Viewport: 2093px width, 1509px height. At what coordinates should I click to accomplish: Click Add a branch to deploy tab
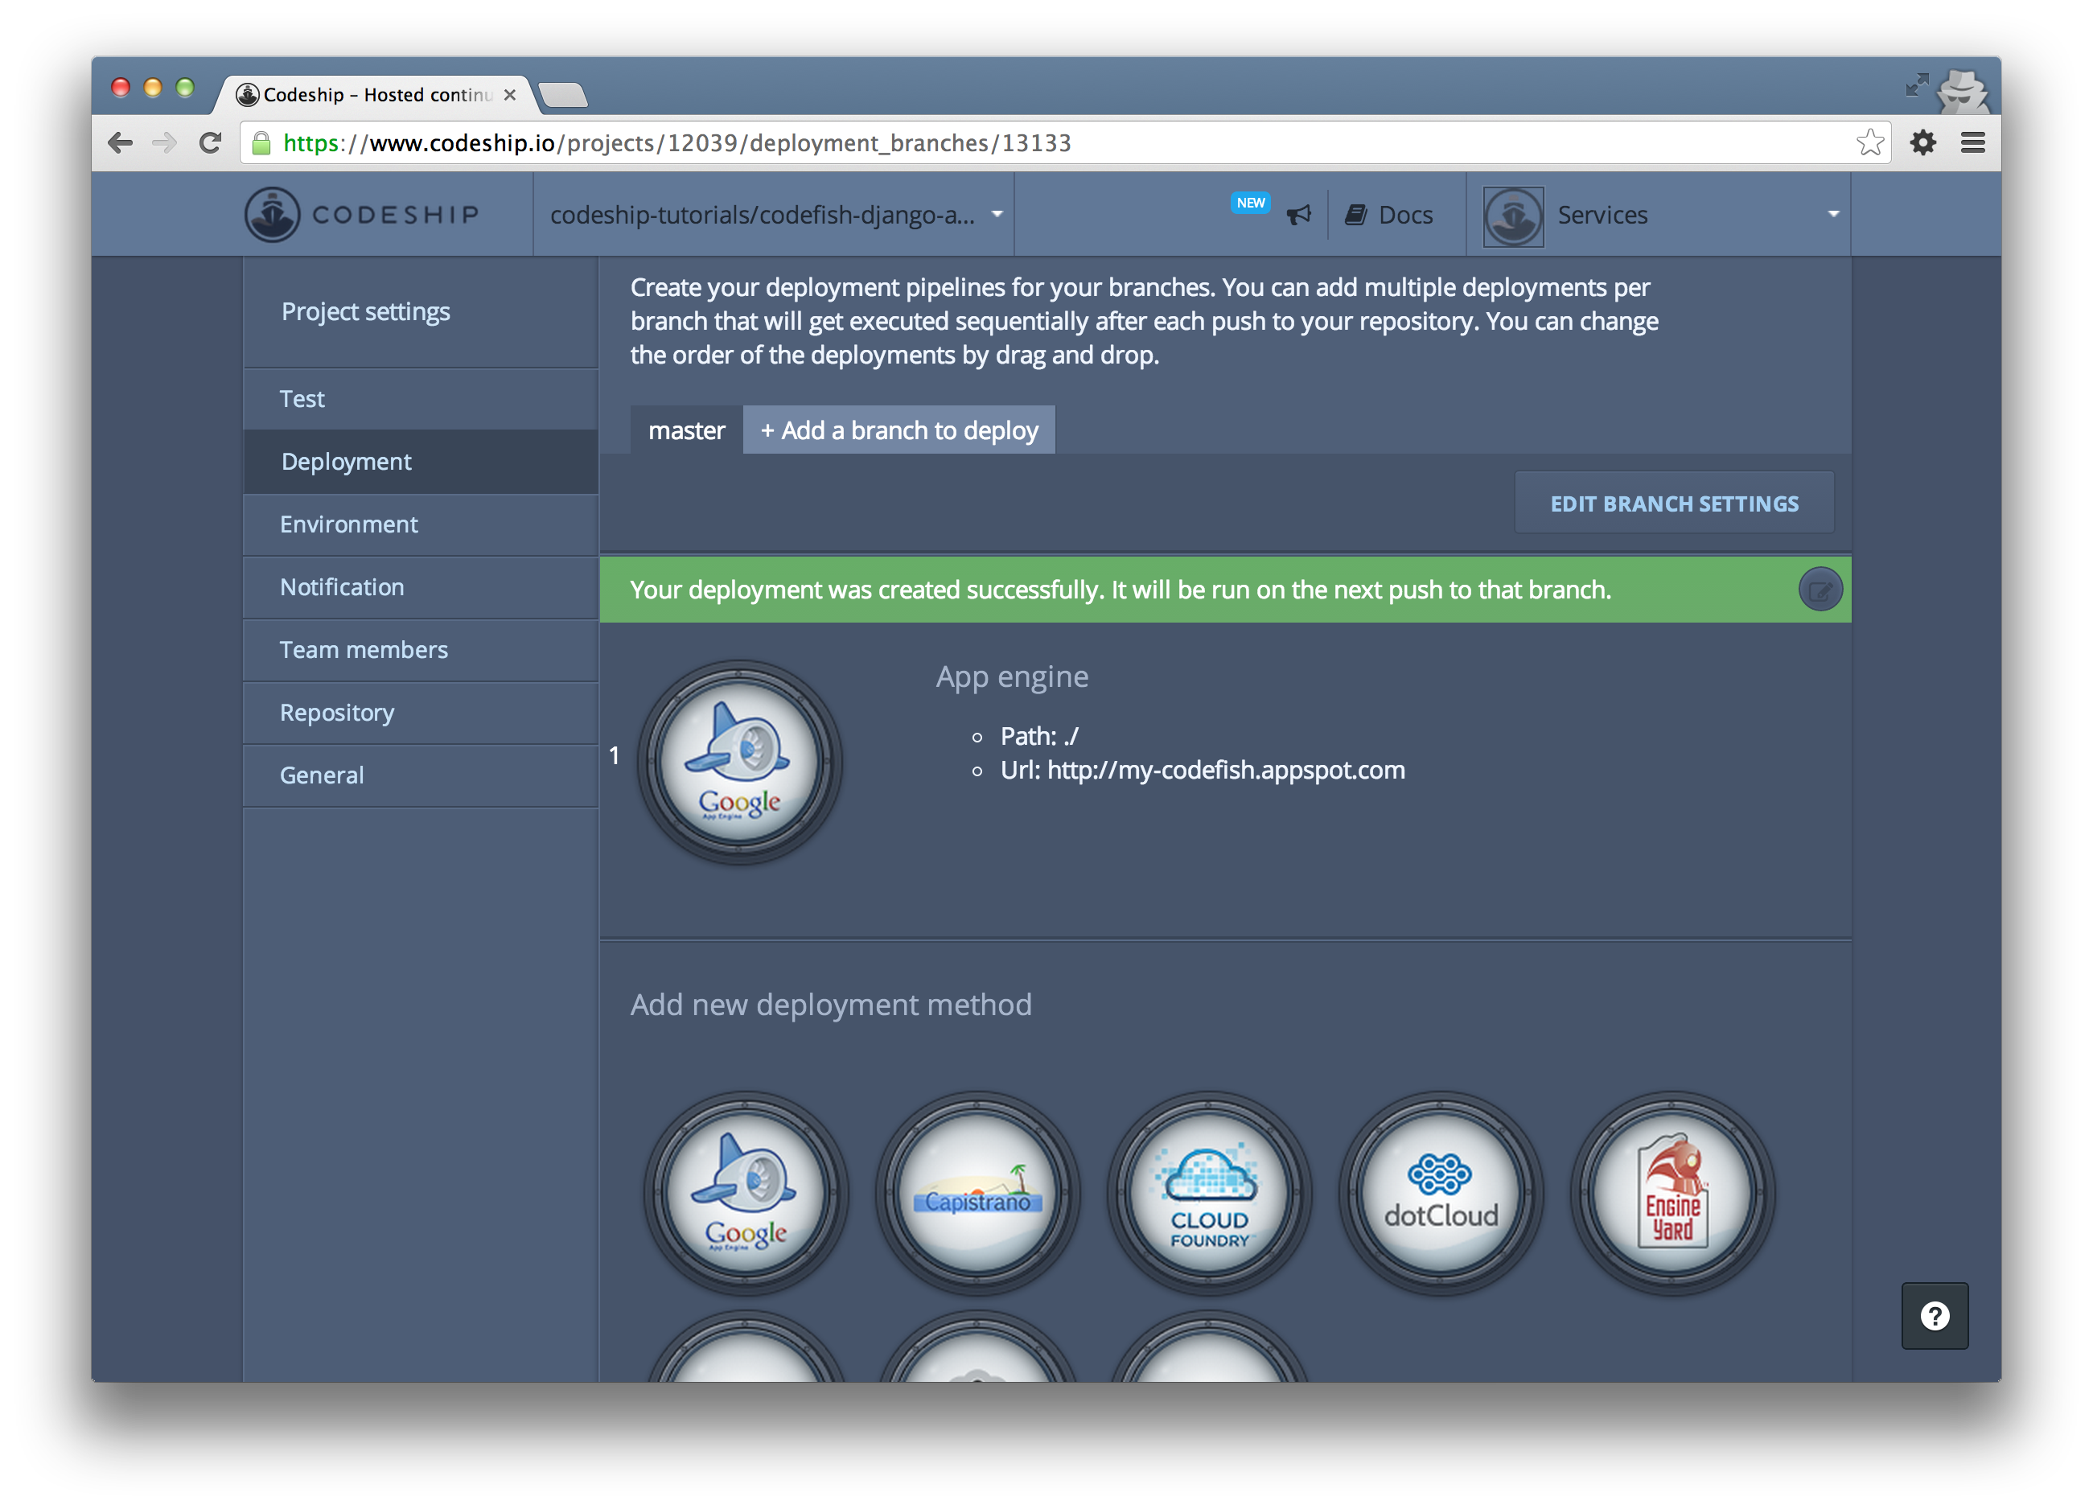click(898, 431)
